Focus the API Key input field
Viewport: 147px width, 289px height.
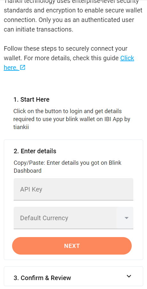click(73, 189)
